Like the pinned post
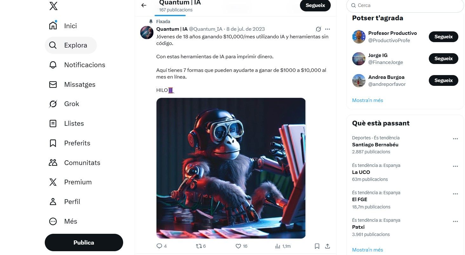The height and width of the screenshot is (255, 465). (x=238, y=246)
